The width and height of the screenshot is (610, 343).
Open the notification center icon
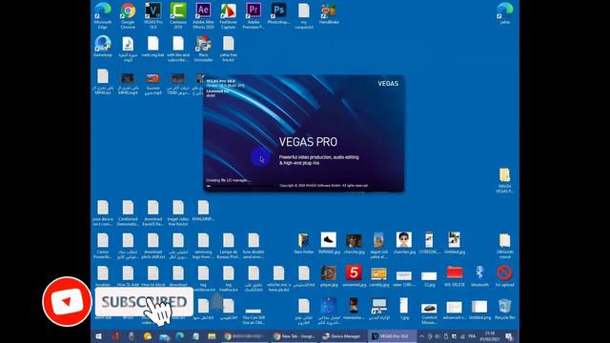pyautogui.click(x=509, y=336)
